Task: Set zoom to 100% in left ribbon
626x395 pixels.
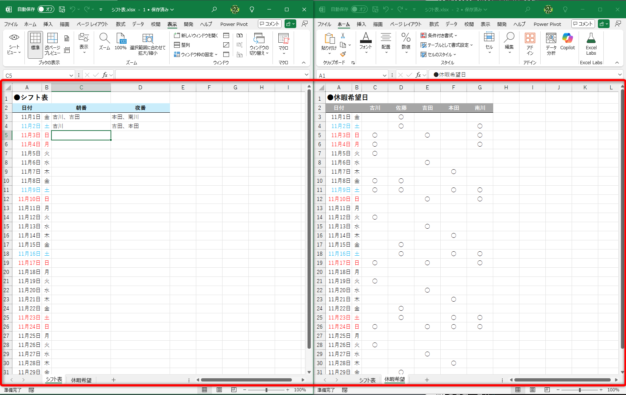Action: pos(120,41)
